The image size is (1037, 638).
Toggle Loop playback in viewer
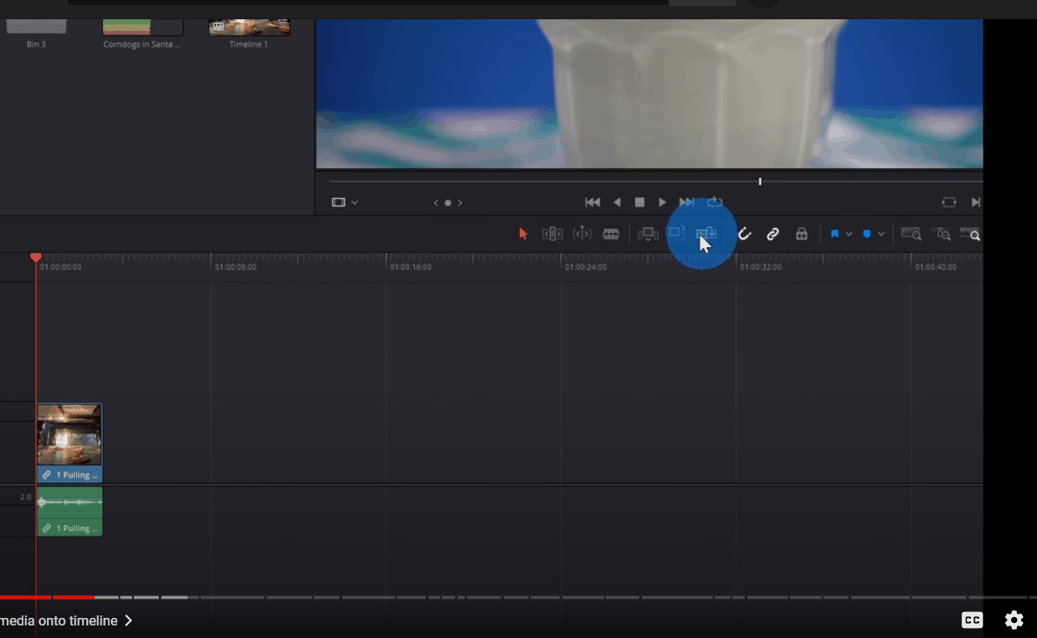tap(715, 203)
